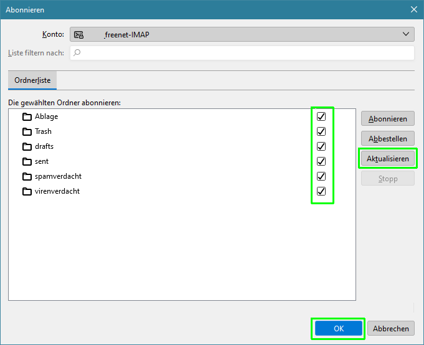Image resolution: width=424 pixels, height=345 pixels.
Task: Click the Trash folder icon
Action: [27, 131]
